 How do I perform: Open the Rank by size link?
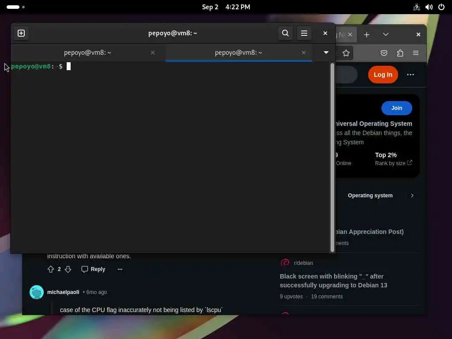(x=393, y=163)
